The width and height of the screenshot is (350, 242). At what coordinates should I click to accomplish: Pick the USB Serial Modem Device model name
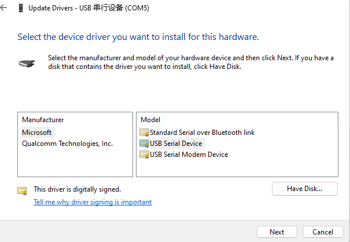[x=189, y=155]
